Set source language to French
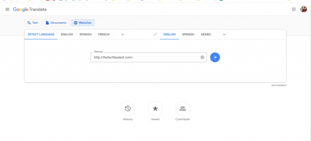 (x=104, y=34)
